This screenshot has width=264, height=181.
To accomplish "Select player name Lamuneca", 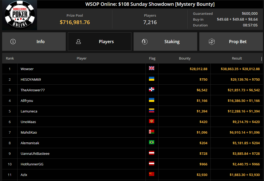I will (x=29, y=111).
